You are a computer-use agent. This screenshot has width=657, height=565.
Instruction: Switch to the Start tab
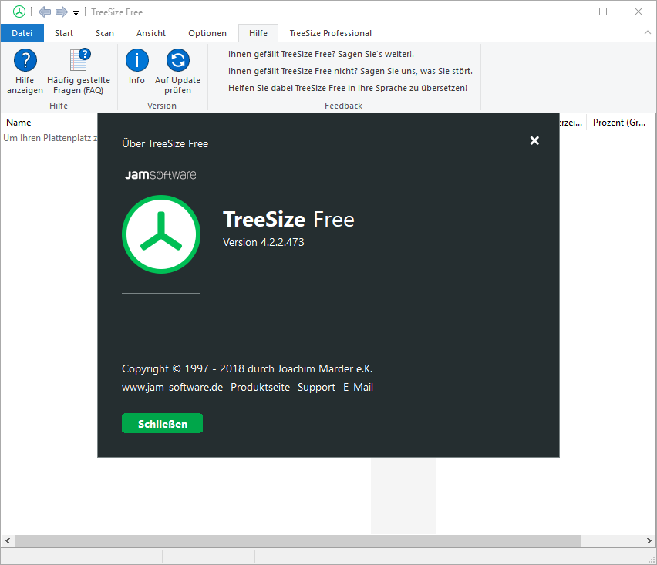coord(64,33)
